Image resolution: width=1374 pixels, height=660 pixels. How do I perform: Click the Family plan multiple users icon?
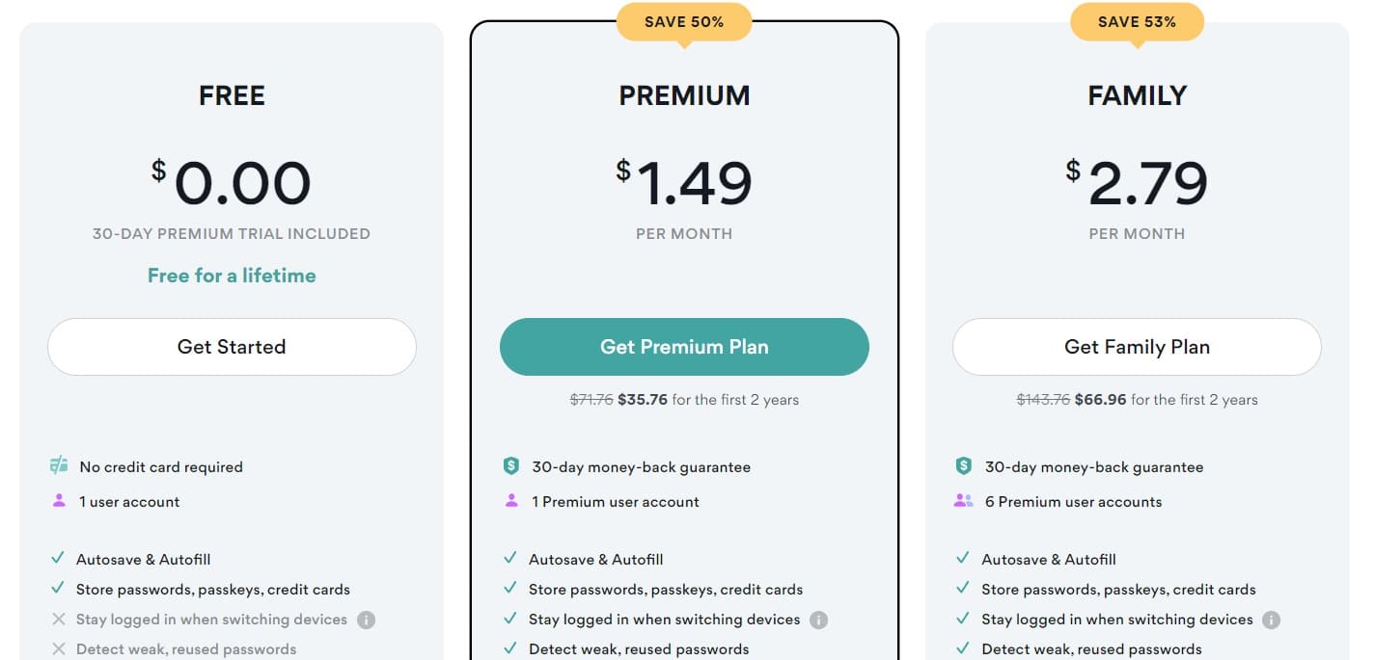[963, 501]
